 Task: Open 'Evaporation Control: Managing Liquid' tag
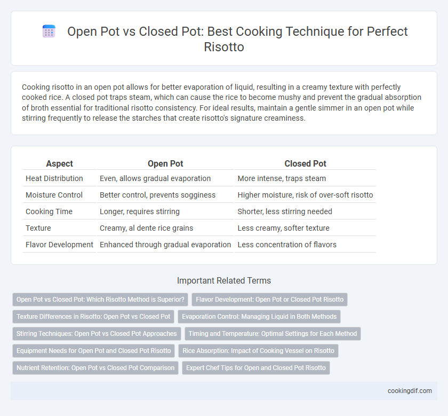(x=259, y=317)
